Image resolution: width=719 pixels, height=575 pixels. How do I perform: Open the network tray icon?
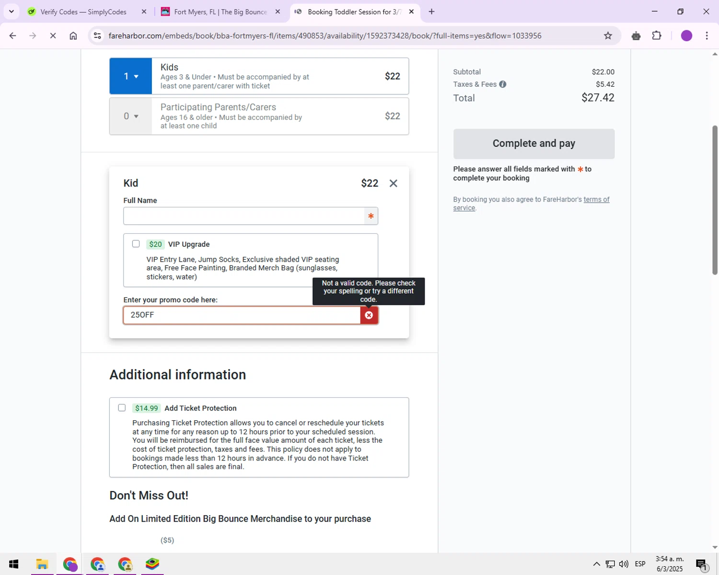tap(610, 564)
